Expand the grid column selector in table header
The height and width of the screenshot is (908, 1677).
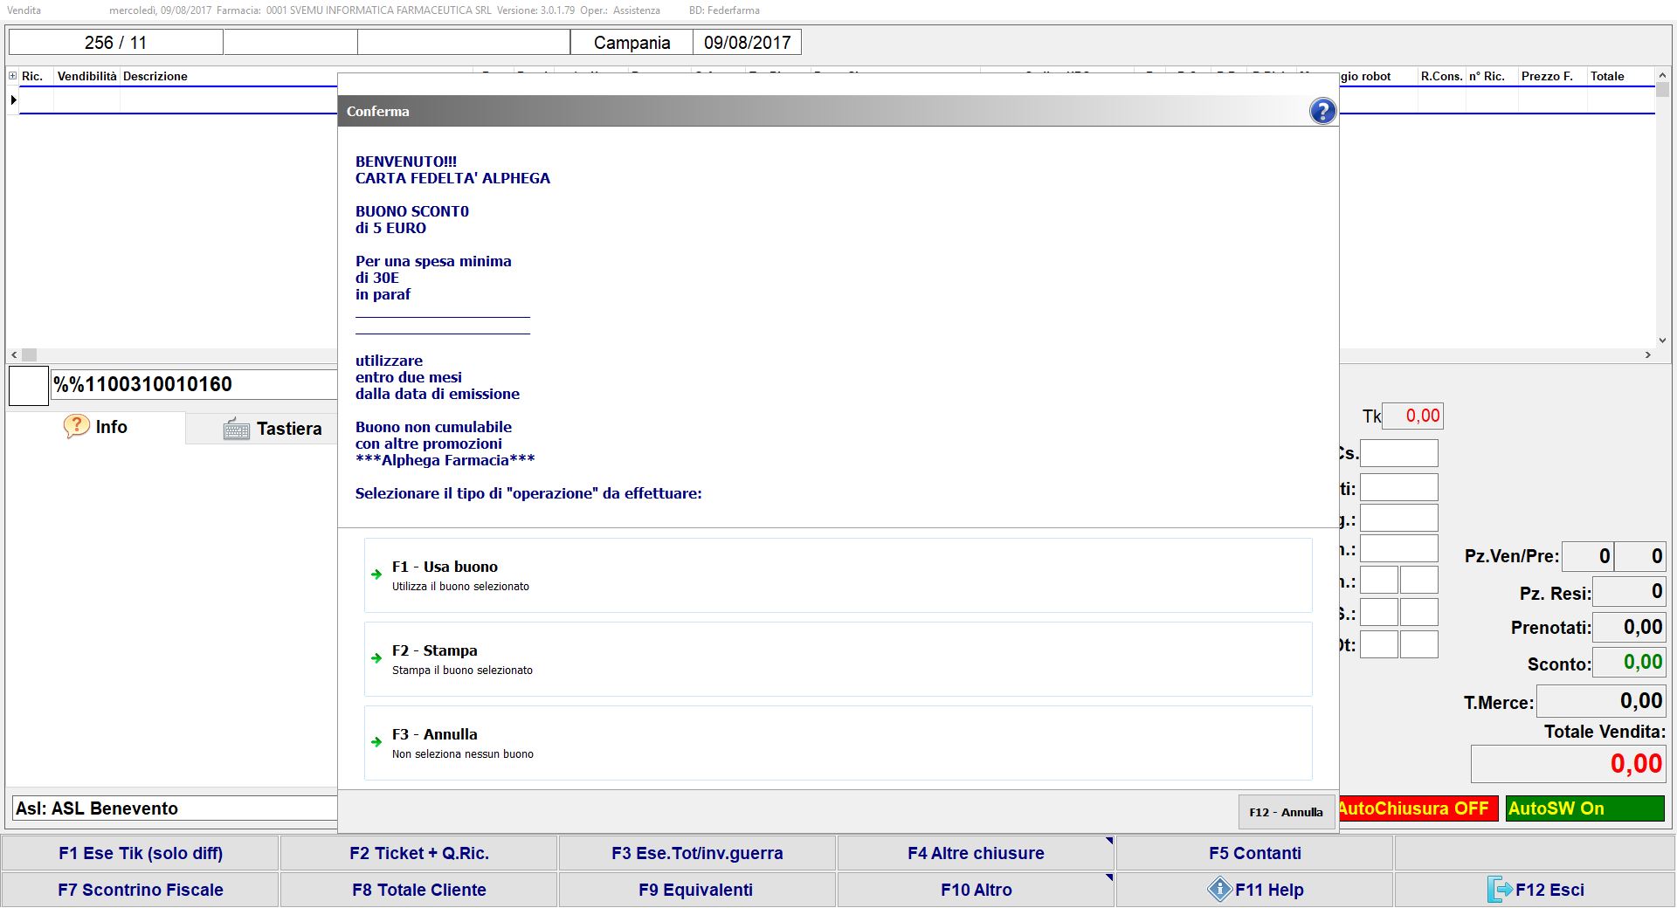(12, 76)
